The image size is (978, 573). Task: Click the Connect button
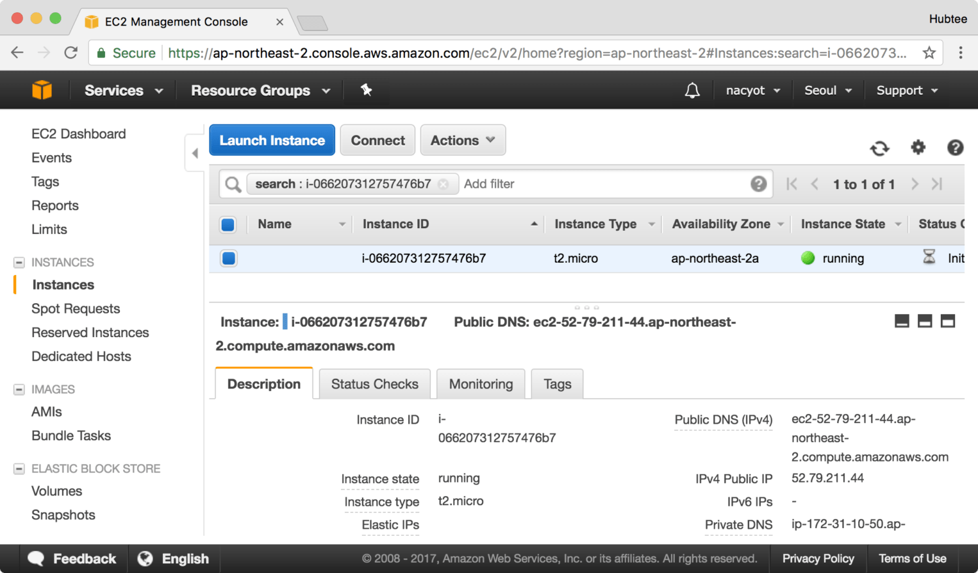click(x=378, y=140)
